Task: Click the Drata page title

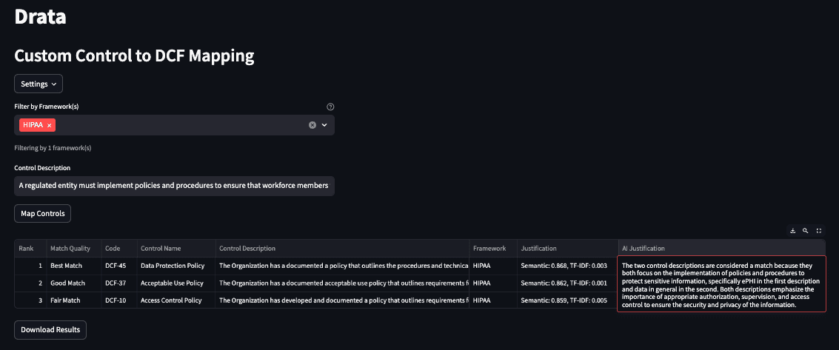Action: [40, 16]
